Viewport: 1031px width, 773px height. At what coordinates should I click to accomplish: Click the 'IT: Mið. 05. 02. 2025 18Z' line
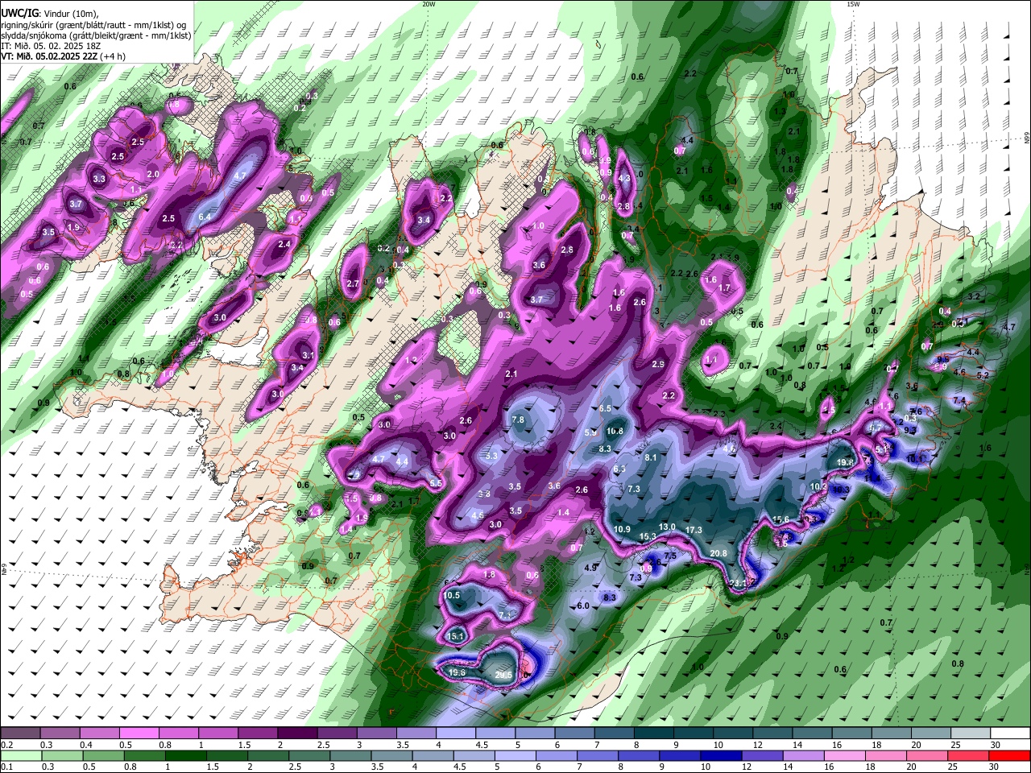[x=49, y=46]
